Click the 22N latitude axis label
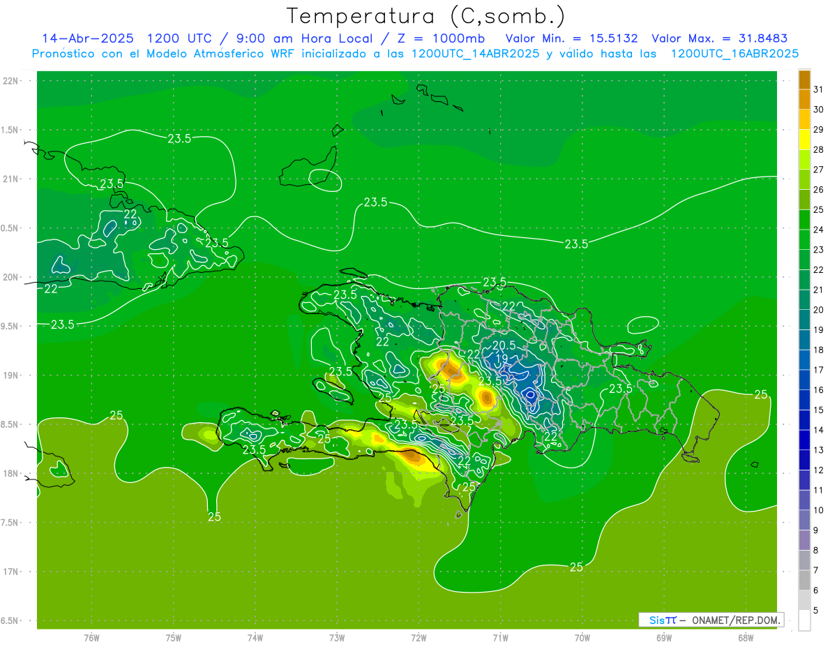Image resolution: width=837 pixels, height=647 pixels. 11,81
